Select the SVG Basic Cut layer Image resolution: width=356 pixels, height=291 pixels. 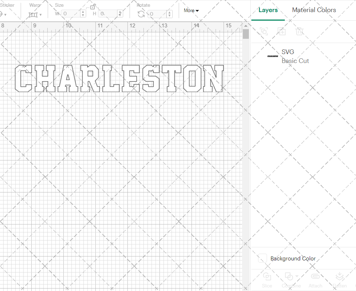(x=304, y=56)
